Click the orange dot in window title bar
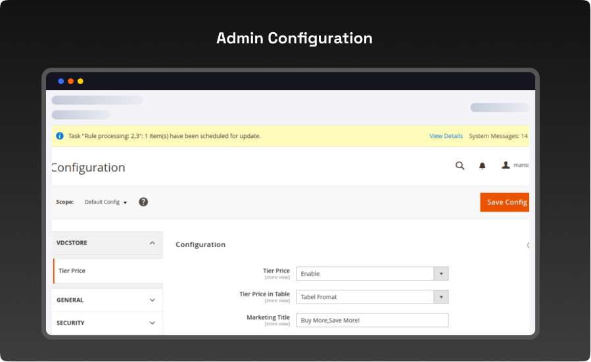Viewport: 591px width, 362px height. click(71, 81)
